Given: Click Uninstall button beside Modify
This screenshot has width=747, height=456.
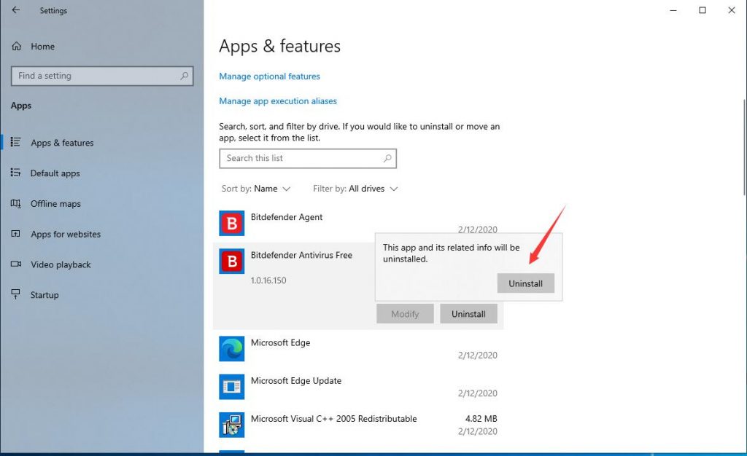Looking at the screenshot, I should click(468, 314).
